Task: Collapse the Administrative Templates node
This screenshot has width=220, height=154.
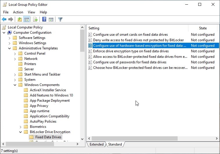Action: click(9, 49)
